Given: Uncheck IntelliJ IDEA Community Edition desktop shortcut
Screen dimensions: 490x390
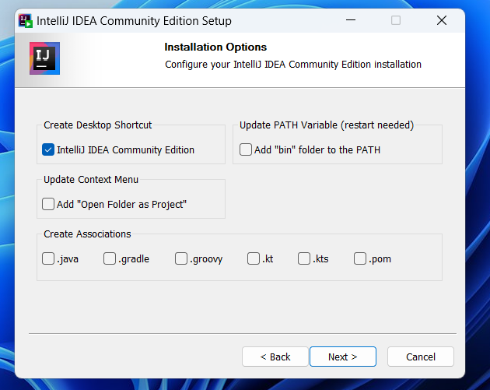Looking at the screenshot, I should point(48,149).
